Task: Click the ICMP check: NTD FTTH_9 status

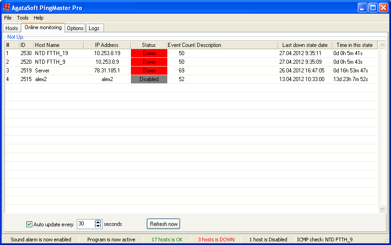Action: tap(325, 240)
